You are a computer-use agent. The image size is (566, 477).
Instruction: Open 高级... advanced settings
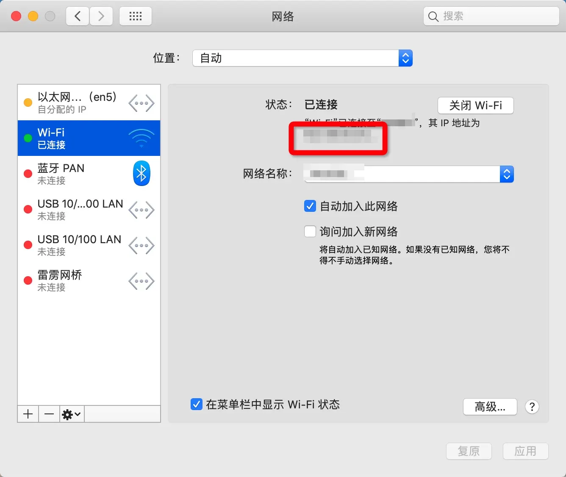coord(490,407)
